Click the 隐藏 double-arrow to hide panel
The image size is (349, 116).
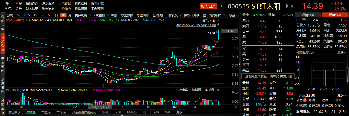pos(237,15)
